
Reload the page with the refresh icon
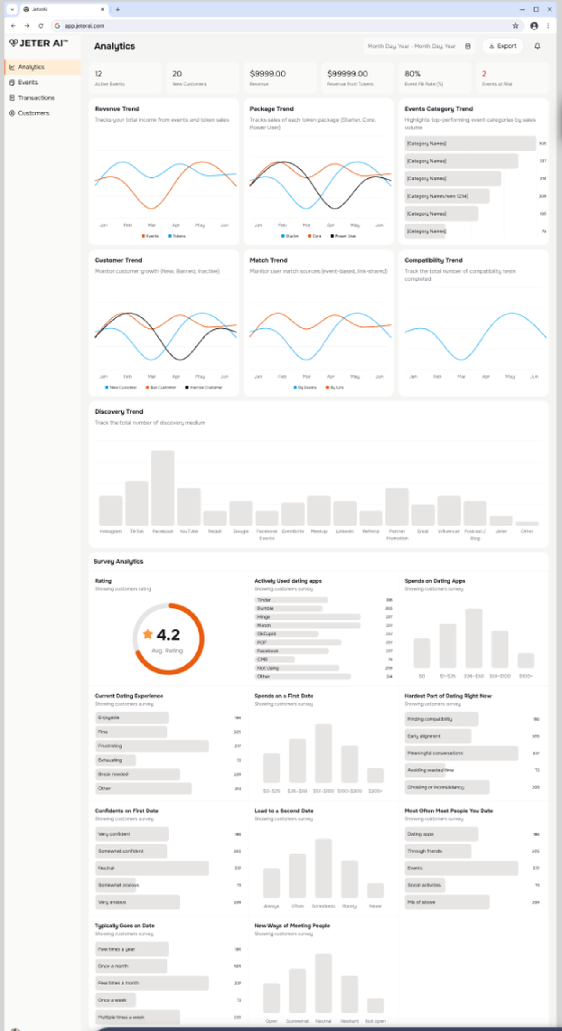pos(41,26)
